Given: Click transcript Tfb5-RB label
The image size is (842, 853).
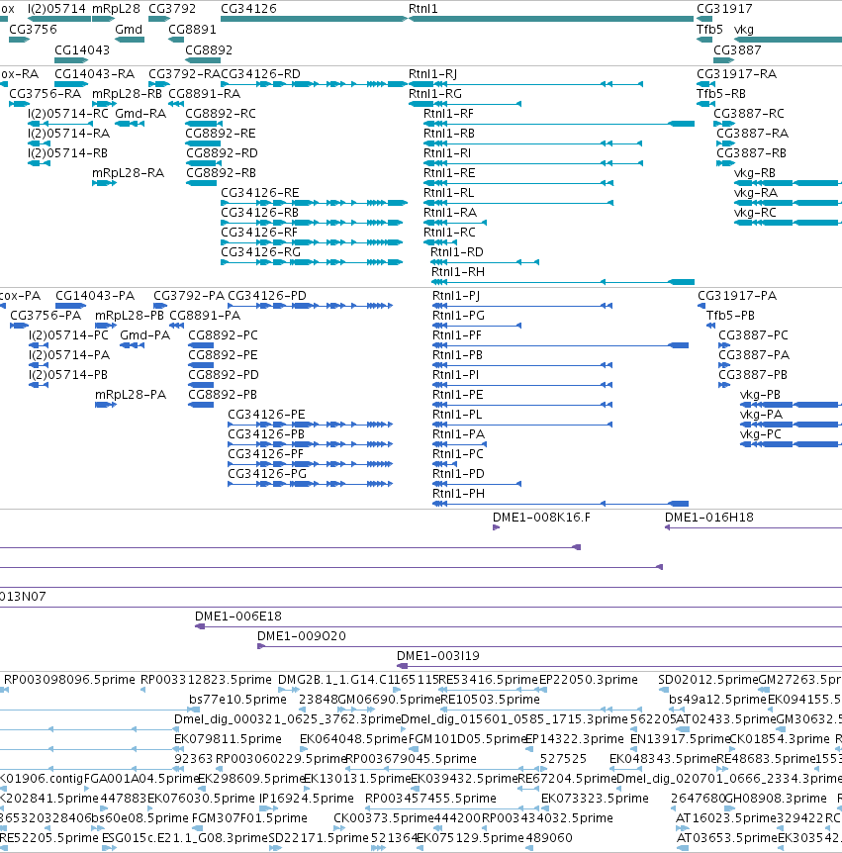Looking at the screenshot, I should coord(721,94).
